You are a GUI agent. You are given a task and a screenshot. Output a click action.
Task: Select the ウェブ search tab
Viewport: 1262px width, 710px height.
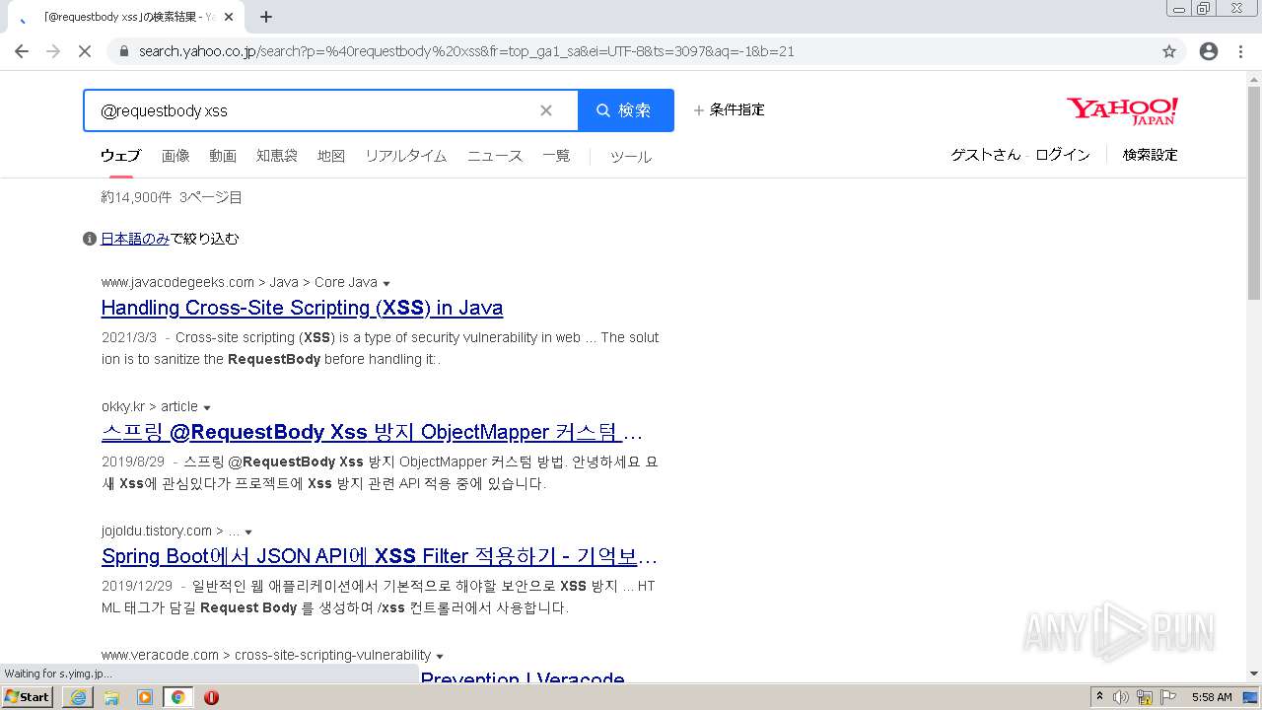[120, 156]
